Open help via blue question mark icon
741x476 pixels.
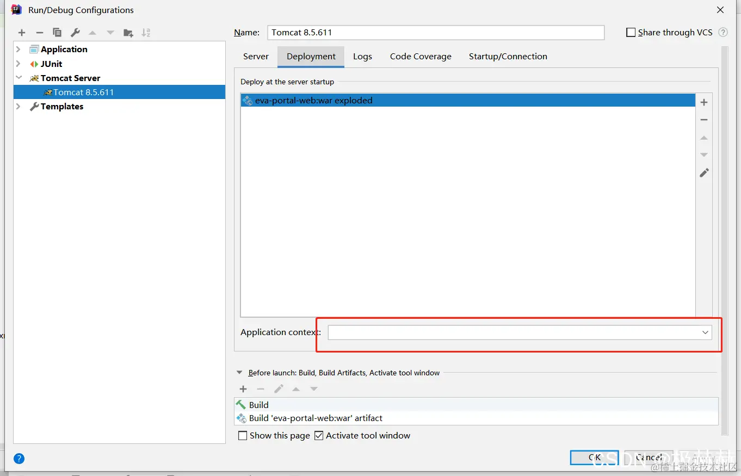19,459
